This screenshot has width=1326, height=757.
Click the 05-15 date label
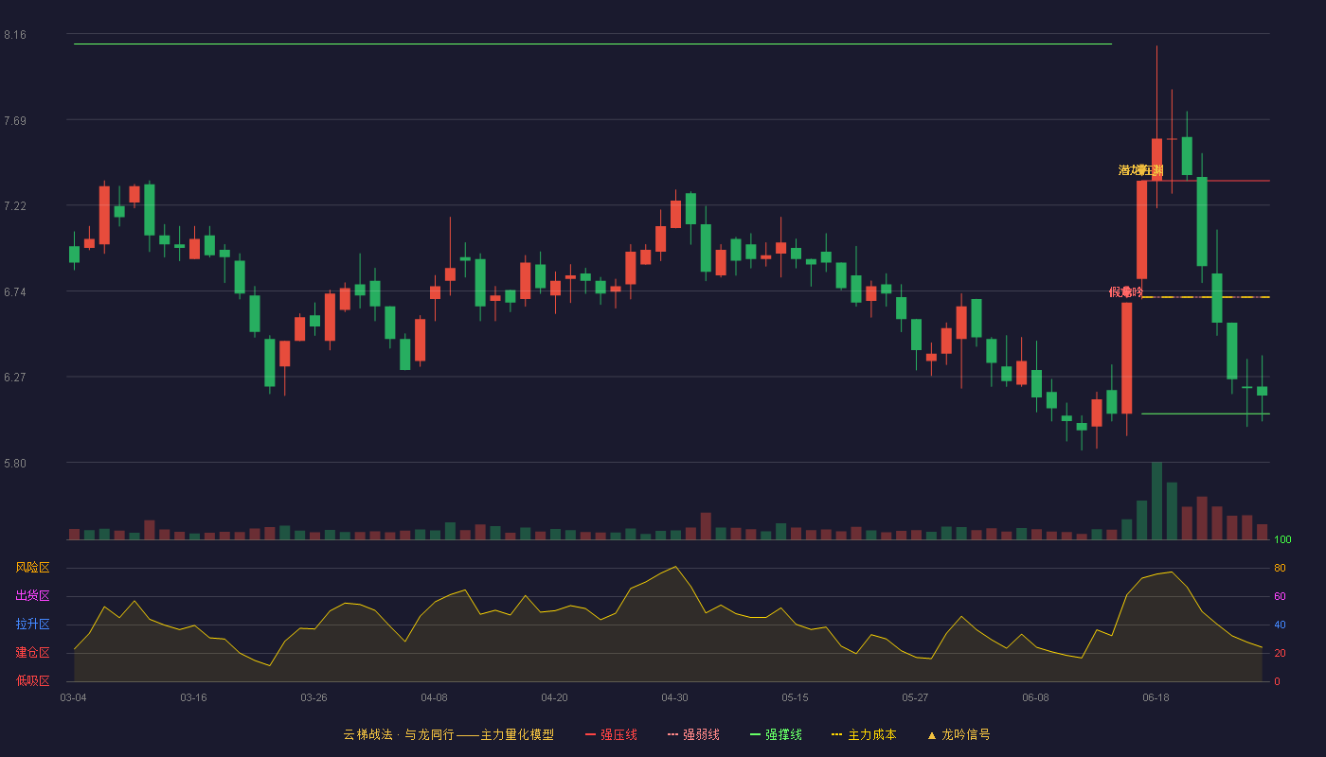tap(795, 697)
